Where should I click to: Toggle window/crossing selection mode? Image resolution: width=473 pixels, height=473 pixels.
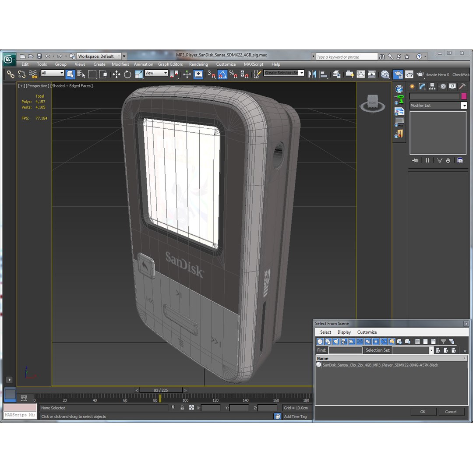(103, 74)
